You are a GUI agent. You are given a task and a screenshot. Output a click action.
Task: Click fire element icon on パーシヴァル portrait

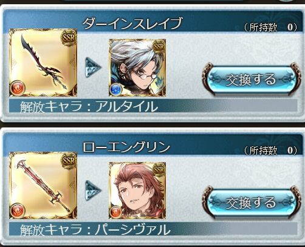(x=116, y=212)
